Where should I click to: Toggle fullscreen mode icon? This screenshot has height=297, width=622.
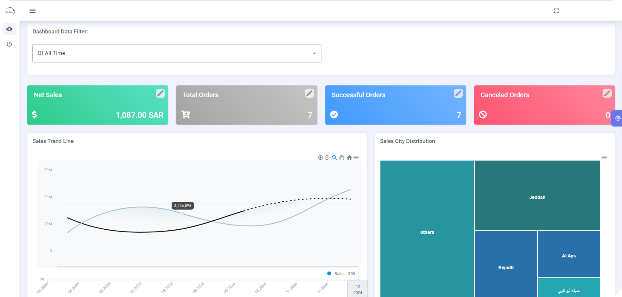click(x=556, y=11)
